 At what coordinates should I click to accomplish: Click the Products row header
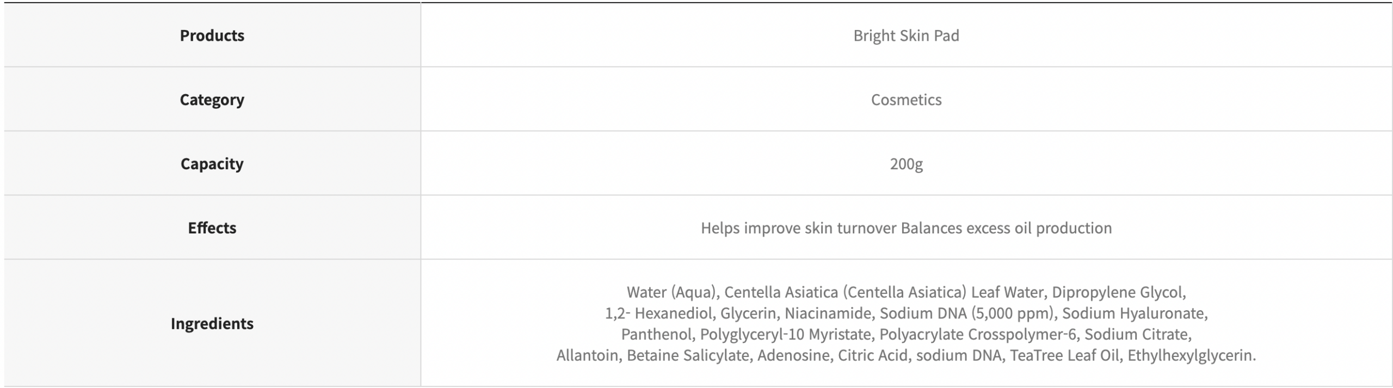click(212, 35)
